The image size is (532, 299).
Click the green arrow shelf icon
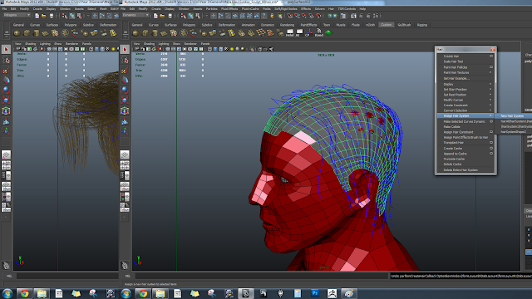(329, 33)
